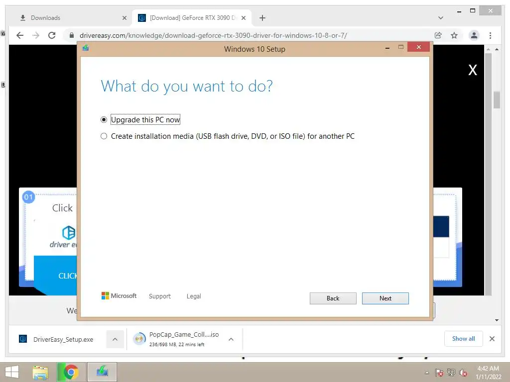Close the Downloads tab
The width and height of the screenshot is (510, 382).
tap(124, 18)
